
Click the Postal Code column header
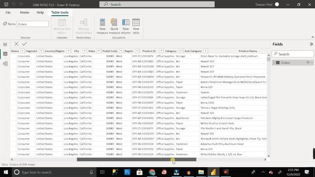point(110,51)
